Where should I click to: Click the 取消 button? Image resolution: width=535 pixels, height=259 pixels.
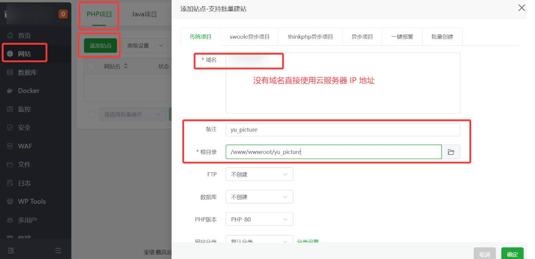485,254
